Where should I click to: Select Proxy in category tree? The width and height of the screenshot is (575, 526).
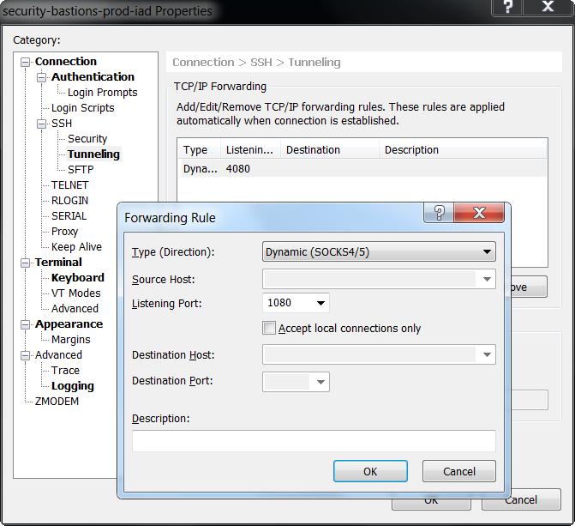coord(64,232)
